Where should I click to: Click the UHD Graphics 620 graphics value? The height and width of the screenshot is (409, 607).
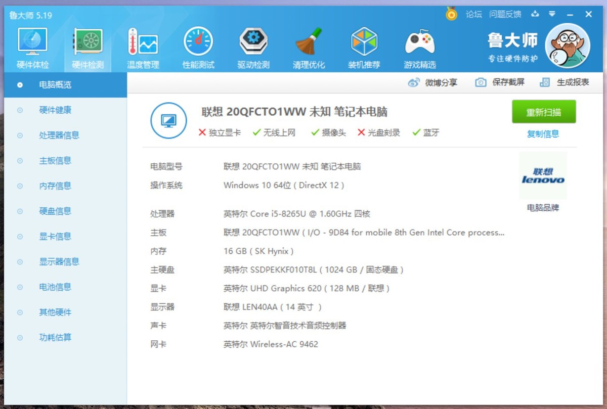click(307, 289)
